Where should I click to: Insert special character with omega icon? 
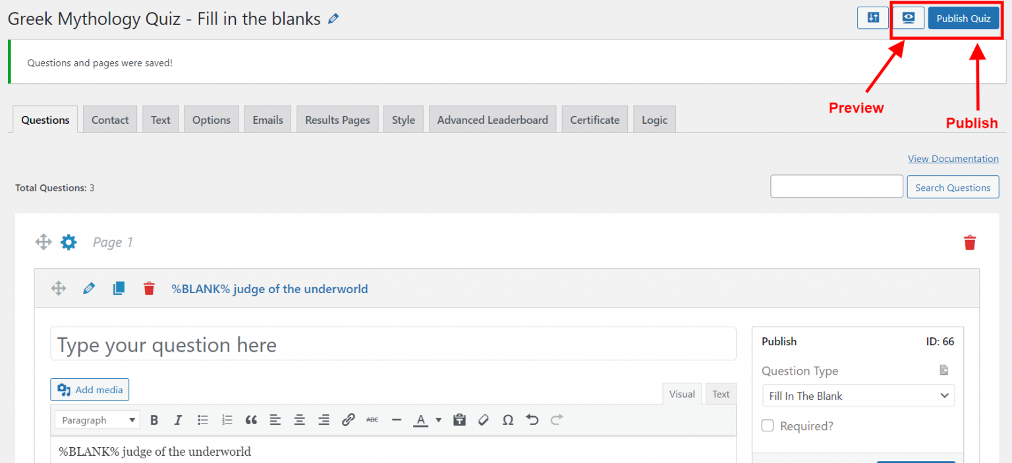pyautogui.click(x=507, y=420)
